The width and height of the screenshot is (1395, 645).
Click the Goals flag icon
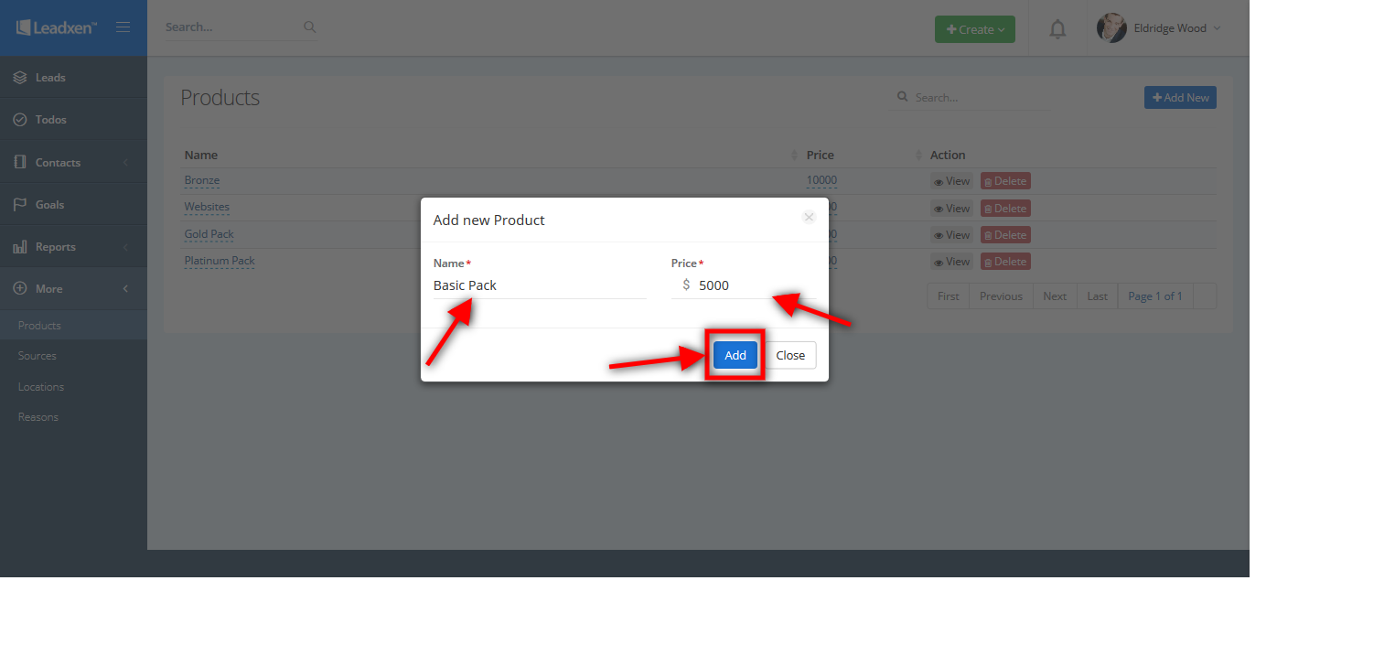pyautogui.click(x=20, y=205)
